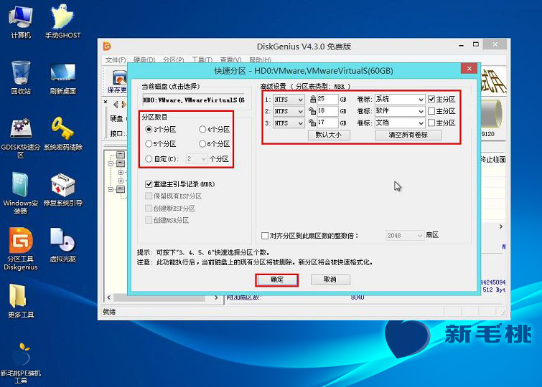
Task: Open partition 1 NTFS filesystem dropdown
Action: 289,100
